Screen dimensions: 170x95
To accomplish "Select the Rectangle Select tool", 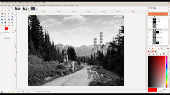I will 2,11.
